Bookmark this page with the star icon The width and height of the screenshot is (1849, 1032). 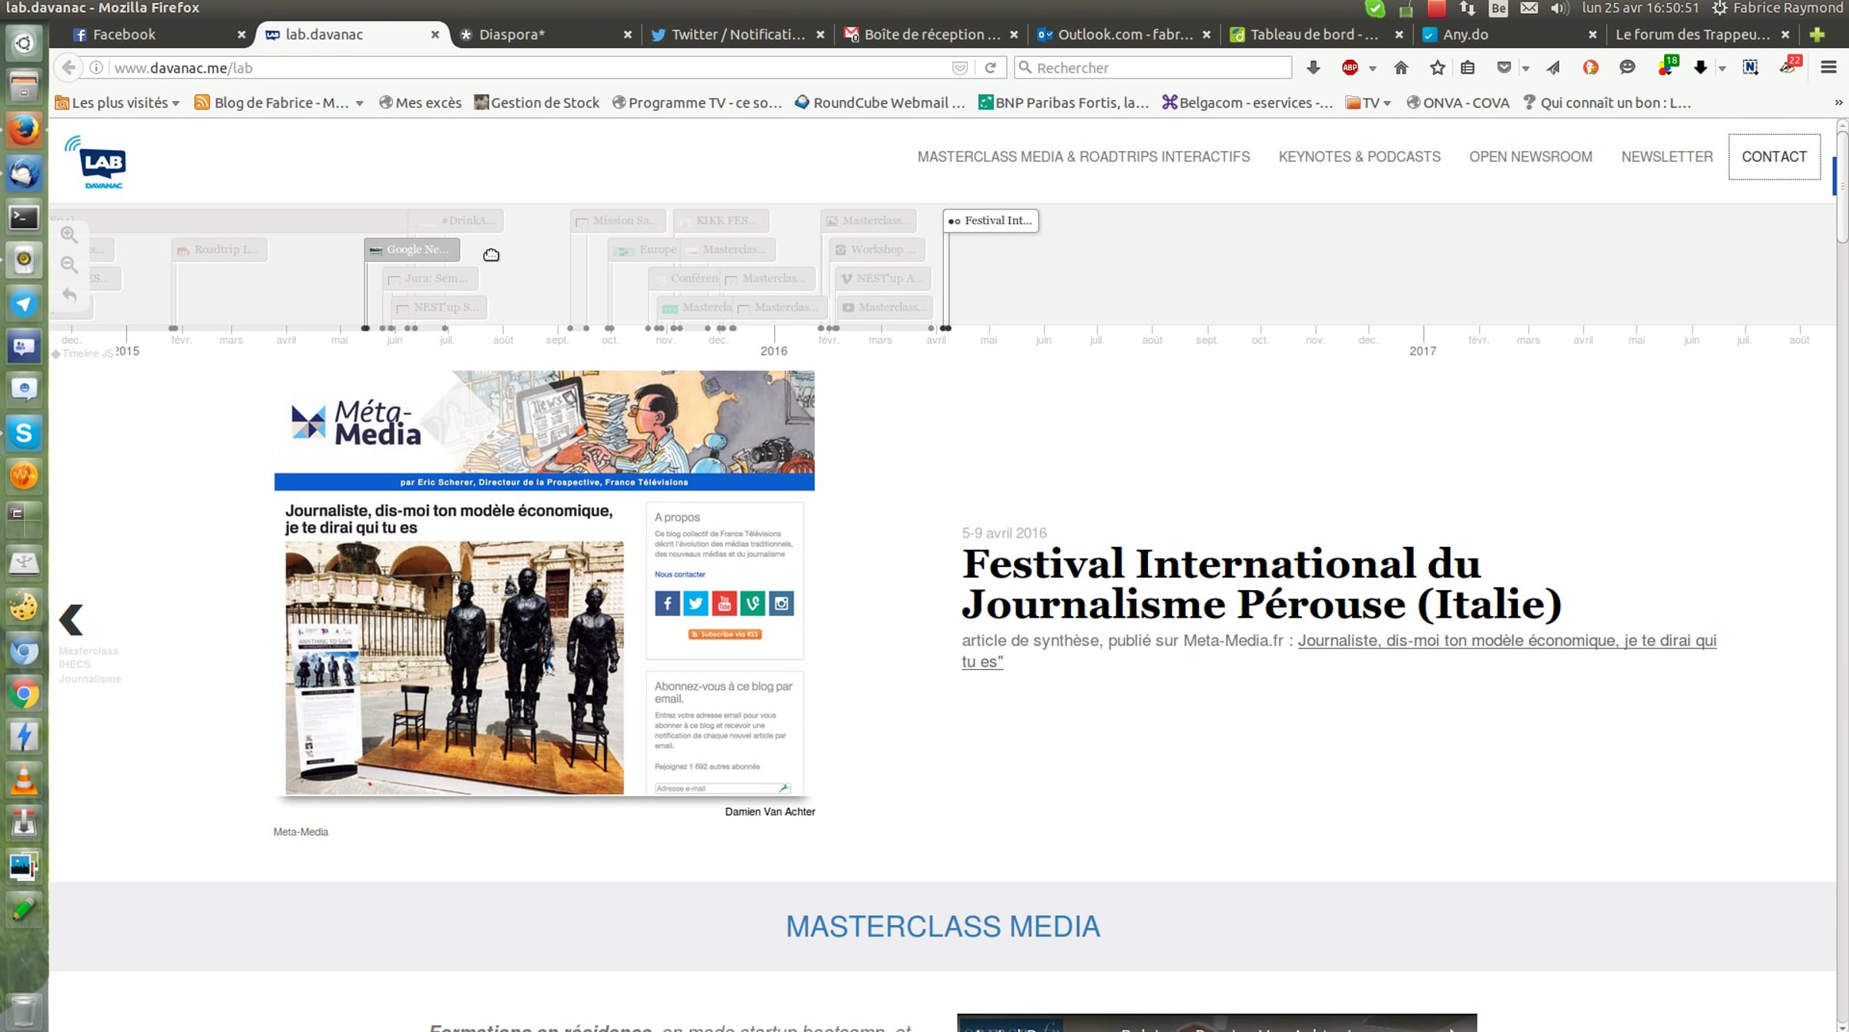pos(1438,68)
